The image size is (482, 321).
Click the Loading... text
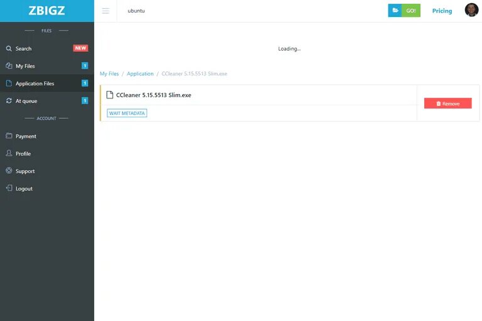click(289, 48)
